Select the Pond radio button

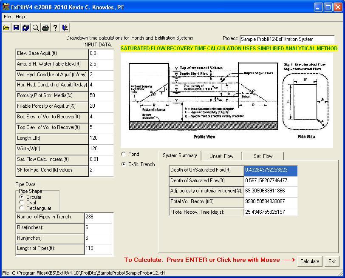point(124,154)
